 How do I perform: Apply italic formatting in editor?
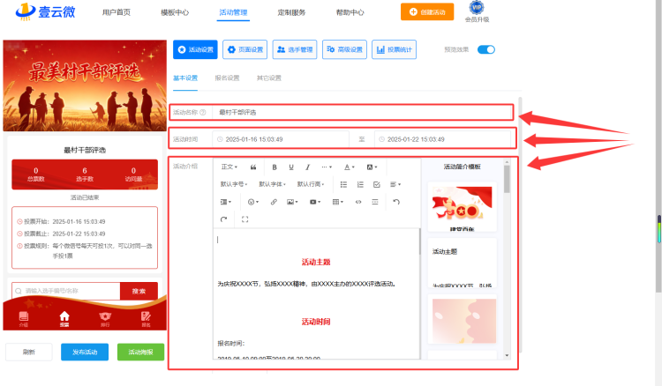coord(308,167)
